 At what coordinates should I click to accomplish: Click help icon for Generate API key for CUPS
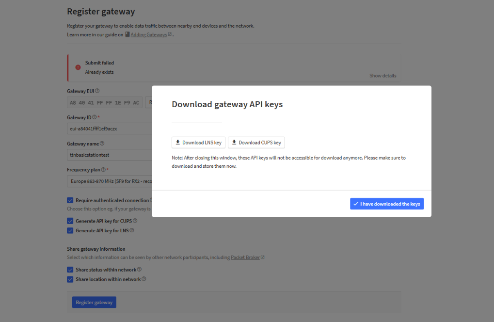[x=135, y=221]
